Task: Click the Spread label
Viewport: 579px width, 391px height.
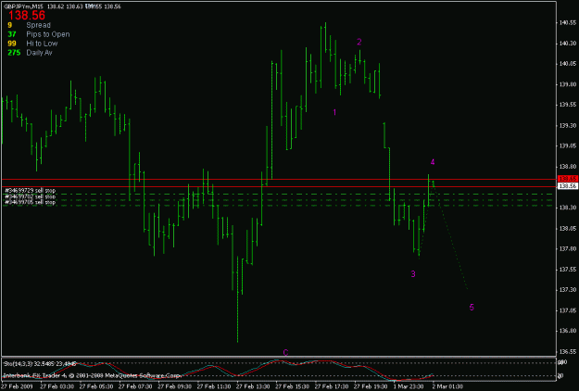Action: (x=38, y=25)
